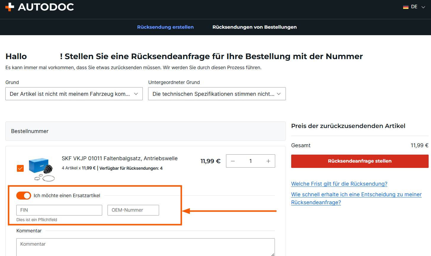431x256 pixels.
Task: Increase return quantity with plus icon
Action: coord(268,161)
